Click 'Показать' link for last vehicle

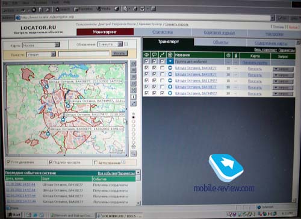pyautogui.click(x=255, y=94)
